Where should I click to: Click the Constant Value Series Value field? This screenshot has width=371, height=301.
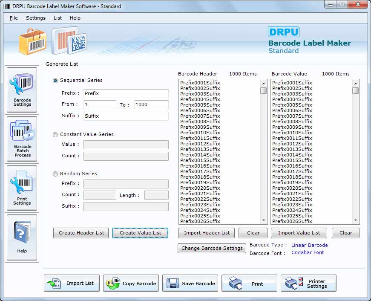[126, 145]
